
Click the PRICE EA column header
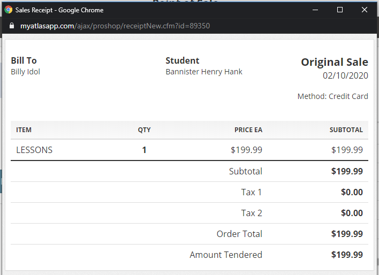(248, 130)
